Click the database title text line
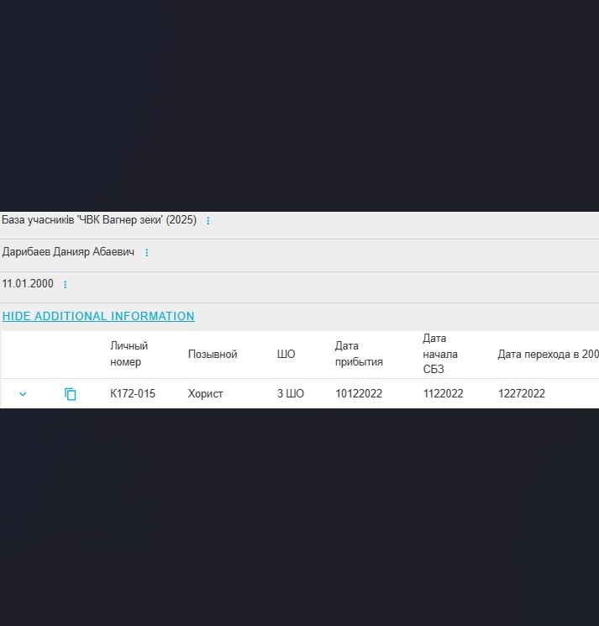Viewport: 599px width, 626px height. [x=99, y=220]
